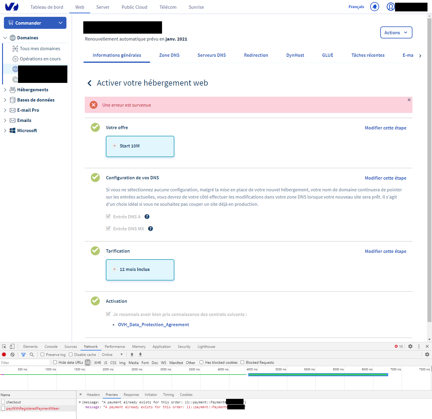The height and width of the screenshot is (419, 432).
Task: Click the clear network log icon
Action: [x=12, y=354]
